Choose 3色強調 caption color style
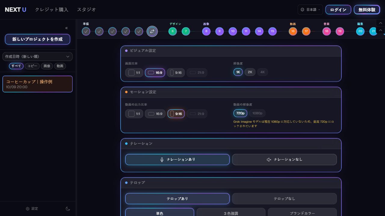The image size is (385, 216). 231,212
